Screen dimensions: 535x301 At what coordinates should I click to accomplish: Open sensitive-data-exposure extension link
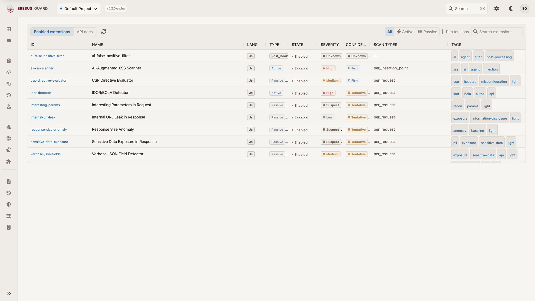pos(49,142)
